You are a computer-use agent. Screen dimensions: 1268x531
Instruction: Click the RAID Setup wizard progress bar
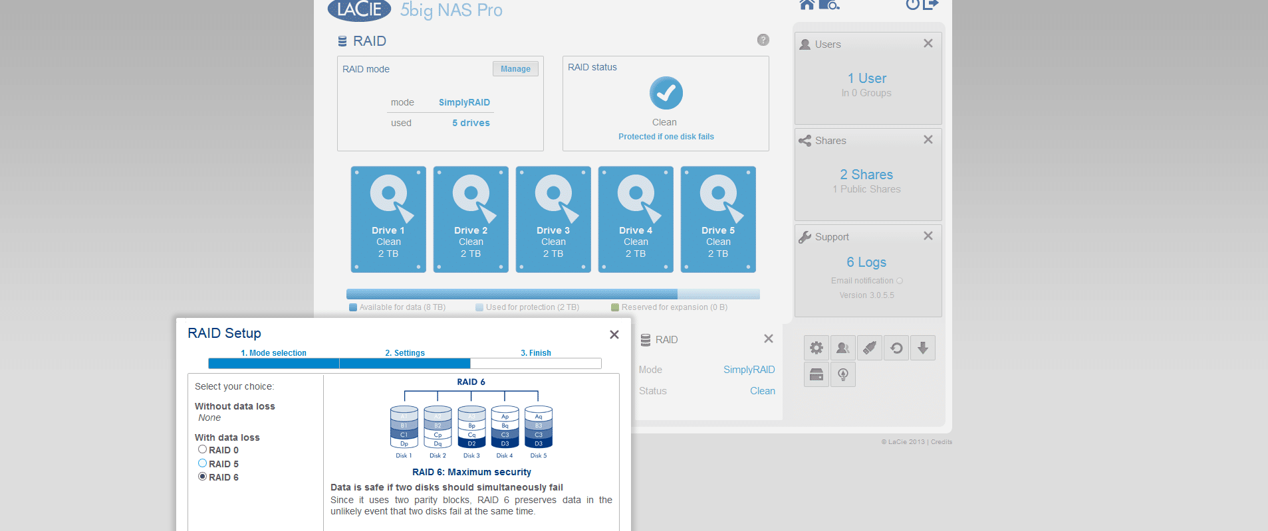405,364
